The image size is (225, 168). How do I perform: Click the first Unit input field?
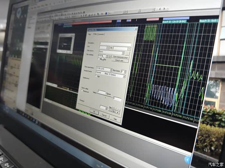coord(103,47)
